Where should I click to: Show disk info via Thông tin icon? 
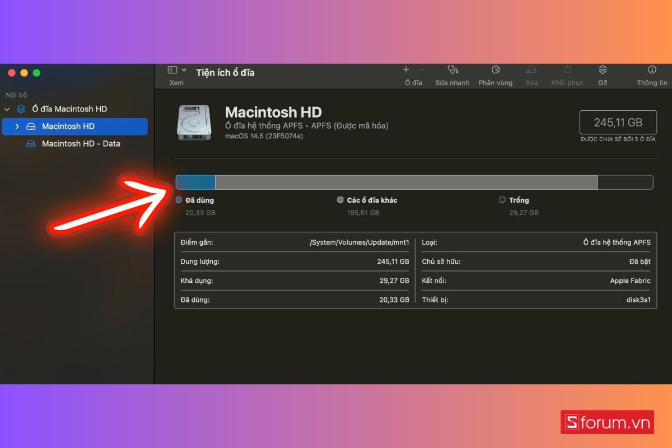click(652, 70)
